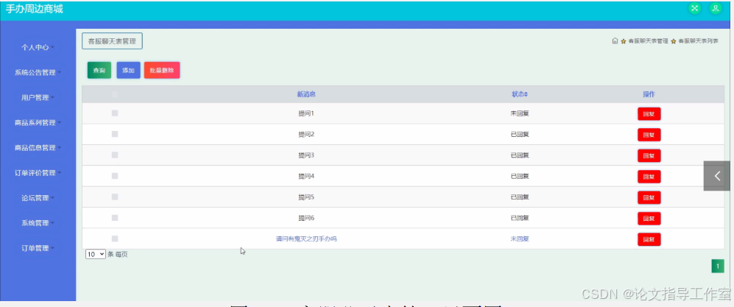Viewport: 734px width, 307px height.
Task: Check the box for 请问有鬼灭之刃手办吗 row
Action: (x=115, y=239)
